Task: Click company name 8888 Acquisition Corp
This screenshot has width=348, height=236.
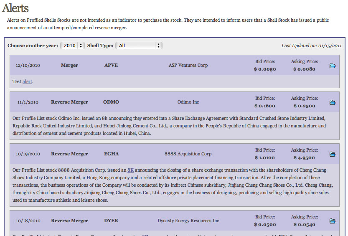Action: click(x=188, y=154)
